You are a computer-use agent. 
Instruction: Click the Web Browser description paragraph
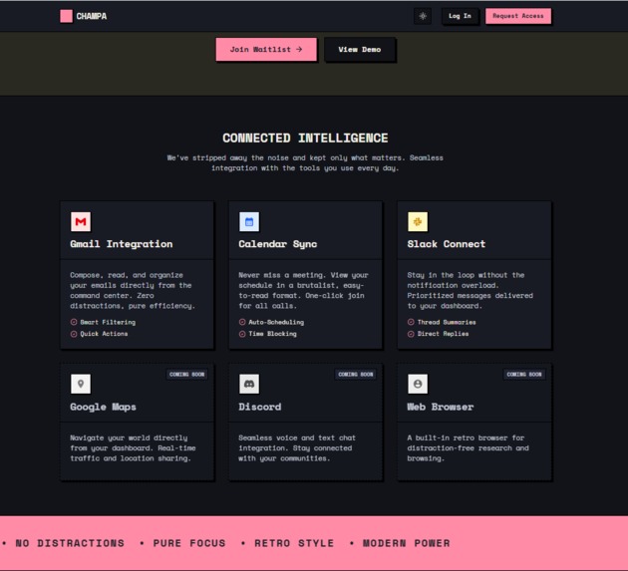click(468, 448)
